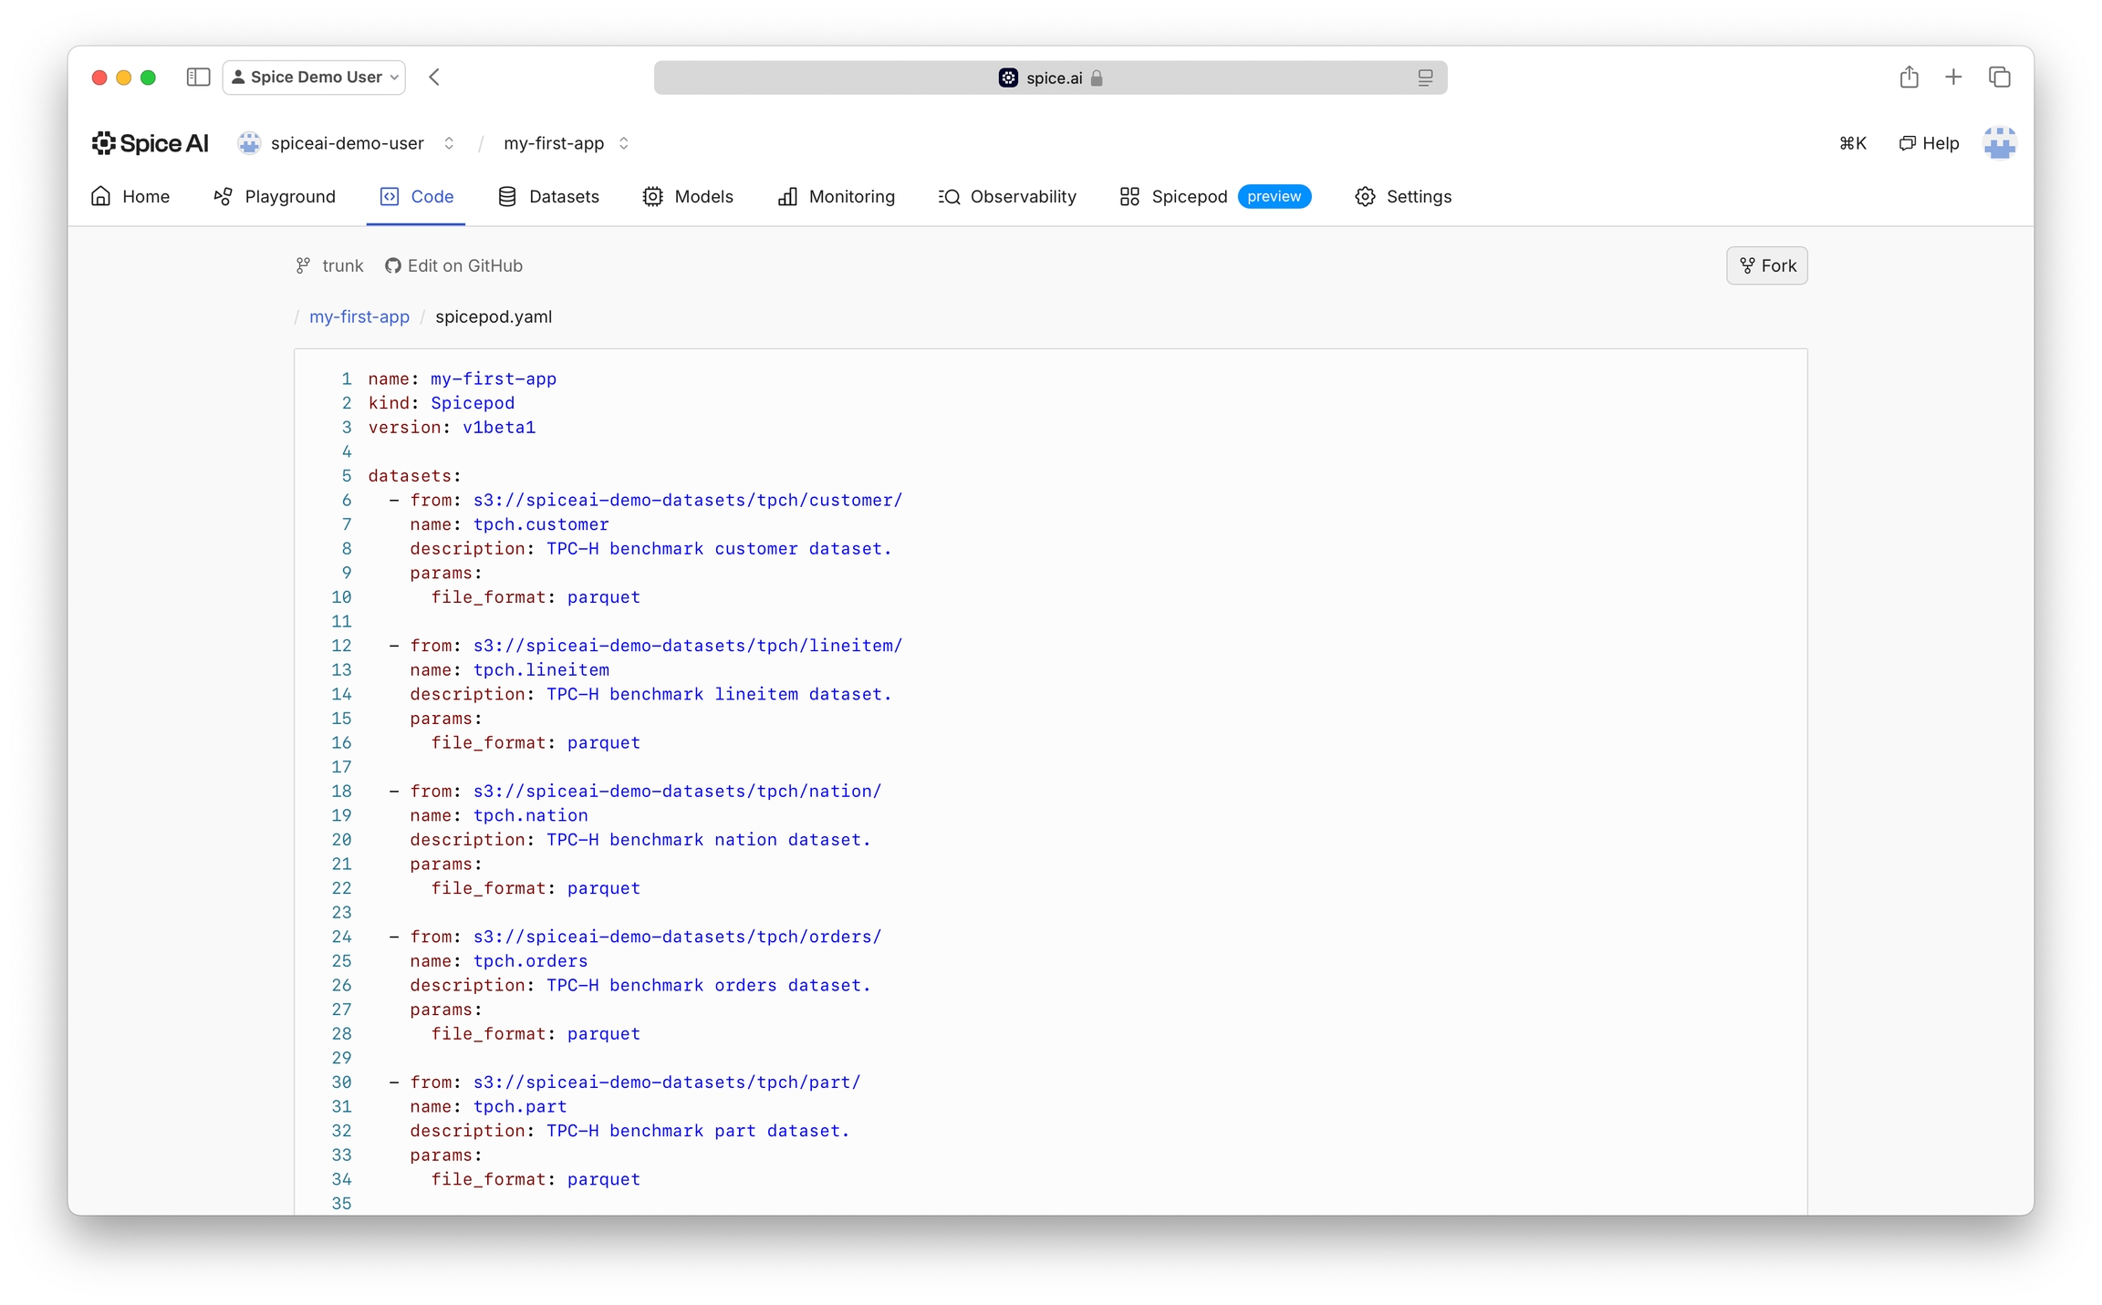Toggle the browser sidebar panel icon
This screenshot has width=2102, height=1305.
pyautogui.click(x=198, y=78)
